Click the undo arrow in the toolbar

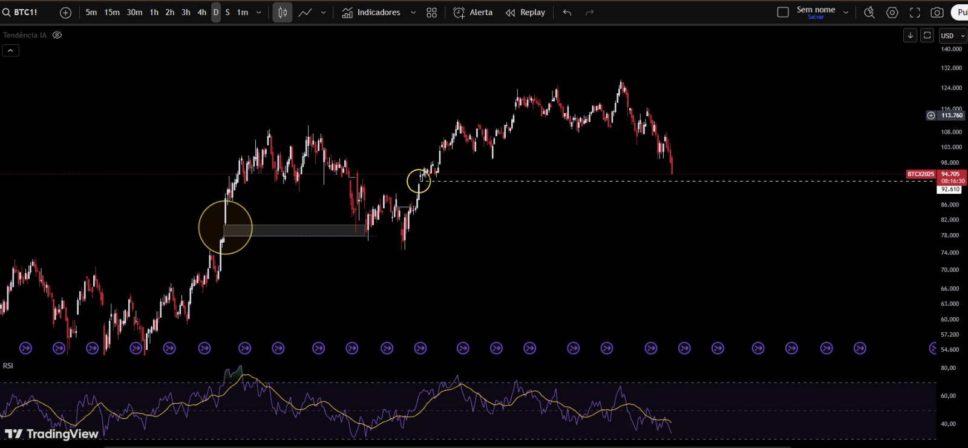[567, 13]
